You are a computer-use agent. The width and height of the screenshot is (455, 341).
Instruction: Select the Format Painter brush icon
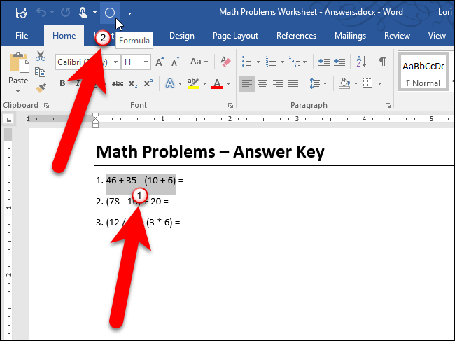click(41, 88)
